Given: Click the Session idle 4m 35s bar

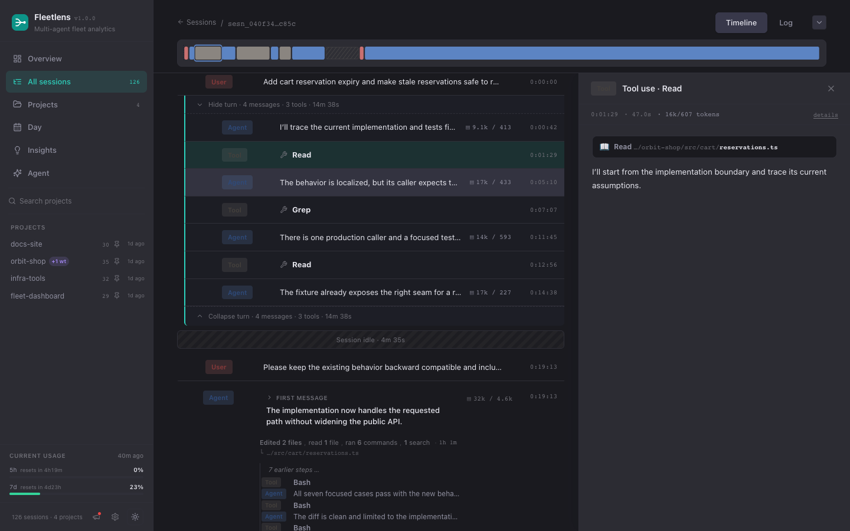Looking at the screenshot, I should (x=371, y=340).
